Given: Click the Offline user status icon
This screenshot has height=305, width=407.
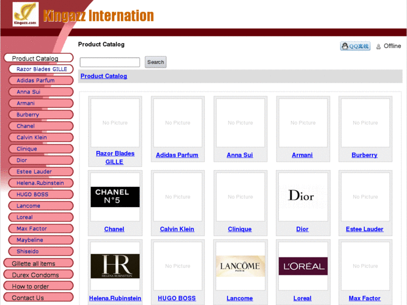Looking at the screenshot, I should (x=378, y=46).
